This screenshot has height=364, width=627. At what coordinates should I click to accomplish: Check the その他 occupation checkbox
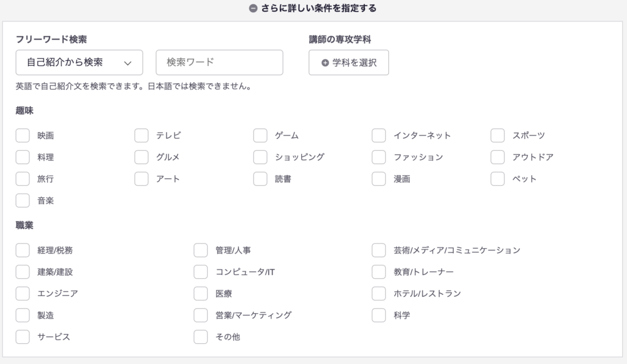[x=201, y=336]
